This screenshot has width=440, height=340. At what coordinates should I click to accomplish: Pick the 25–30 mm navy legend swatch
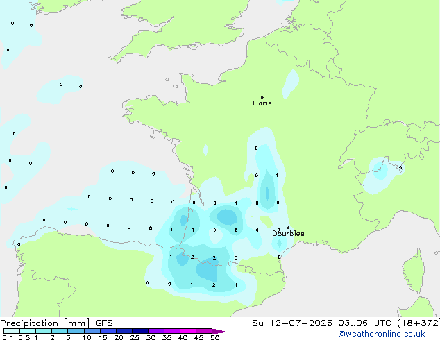pyautogui.click(x=140, y=331)
